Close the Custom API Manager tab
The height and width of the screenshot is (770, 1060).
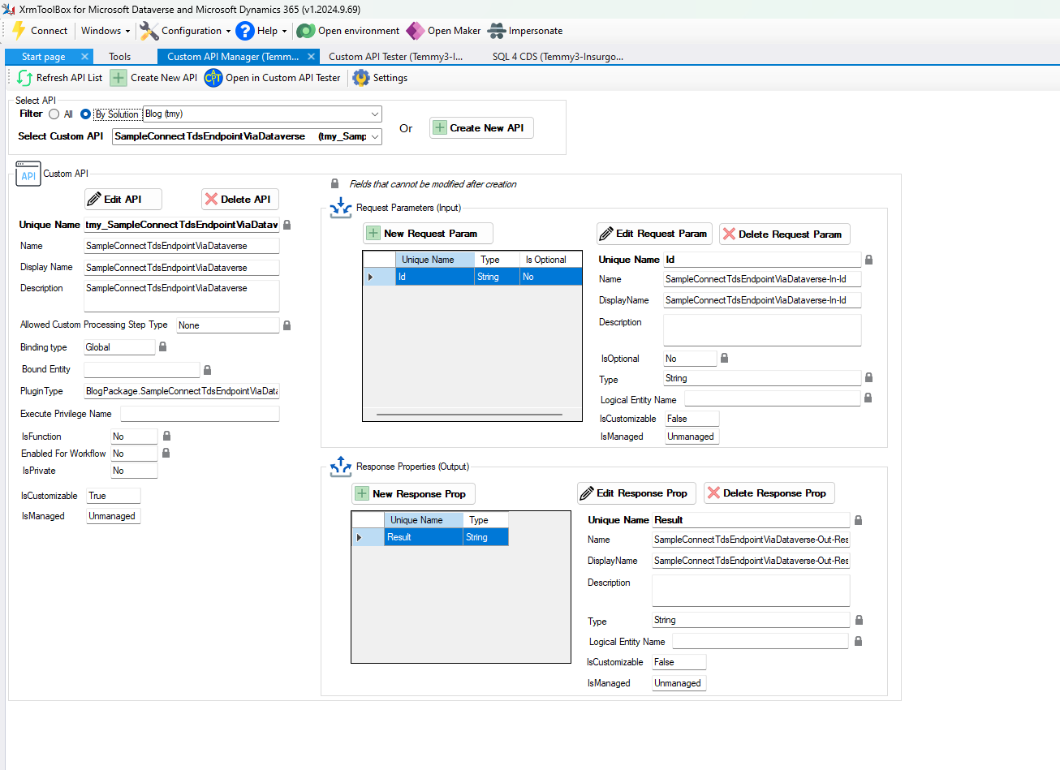(x=312, y=57)
